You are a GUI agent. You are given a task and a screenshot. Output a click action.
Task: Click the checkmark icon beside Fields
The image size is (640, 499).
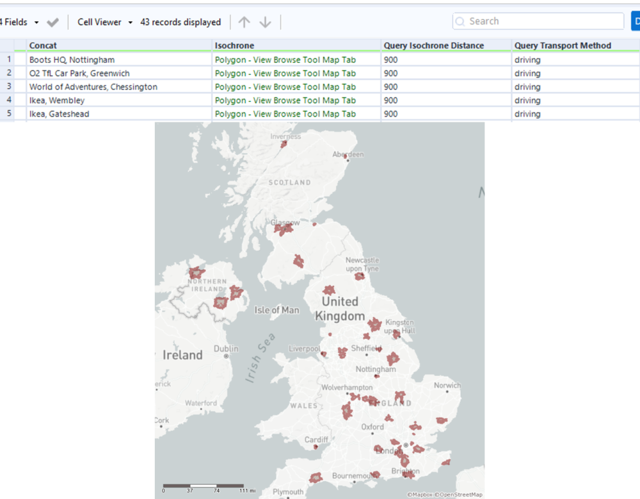52,22
